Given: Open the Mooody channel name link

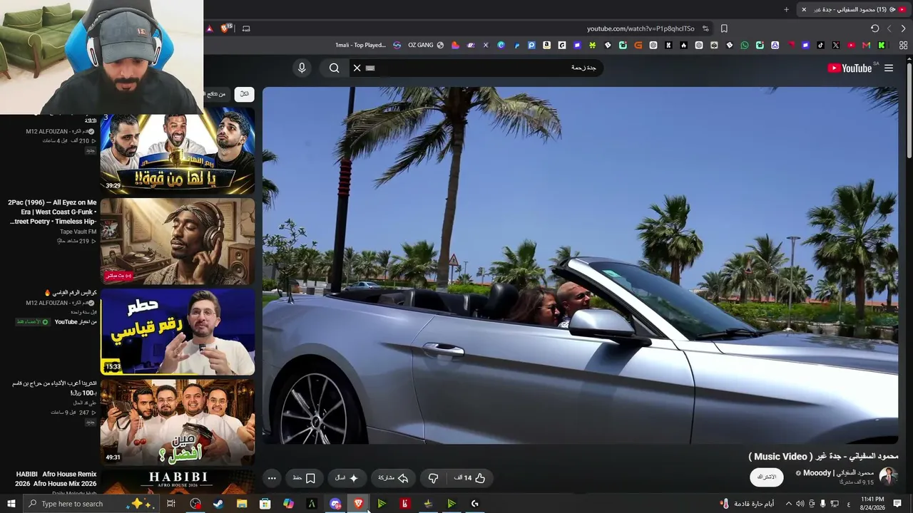Looking at the screenshot, I should pyautogui.click(x=838, y=473).
